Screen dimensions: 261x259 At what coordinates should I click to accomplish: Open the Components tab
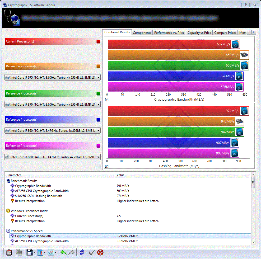point(142,33)
